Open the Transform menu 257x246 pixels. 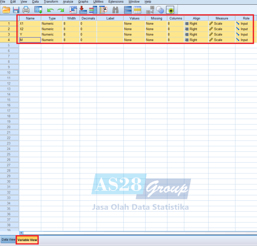(51, 2)
